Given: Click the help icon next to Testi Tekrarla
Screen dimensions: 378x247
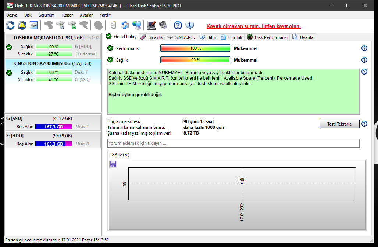Looking at the screenshot, I should coord(364,124).
